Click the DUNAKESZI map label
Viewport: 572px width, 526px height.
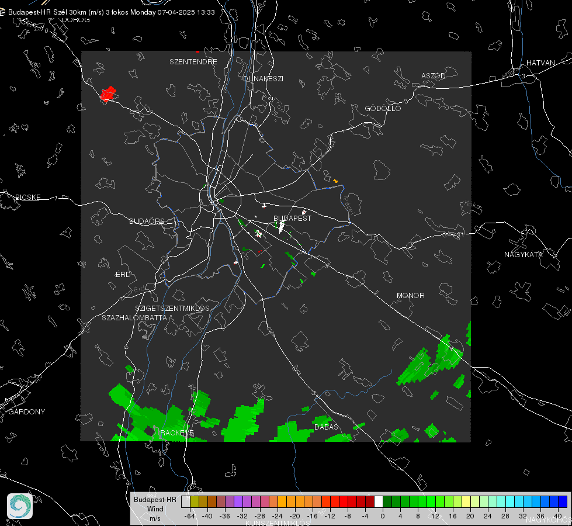click(263, 79)
